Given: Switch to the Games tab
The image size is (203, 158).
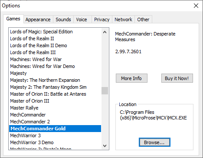Looking at the screenshot, I should coord(13,19).
